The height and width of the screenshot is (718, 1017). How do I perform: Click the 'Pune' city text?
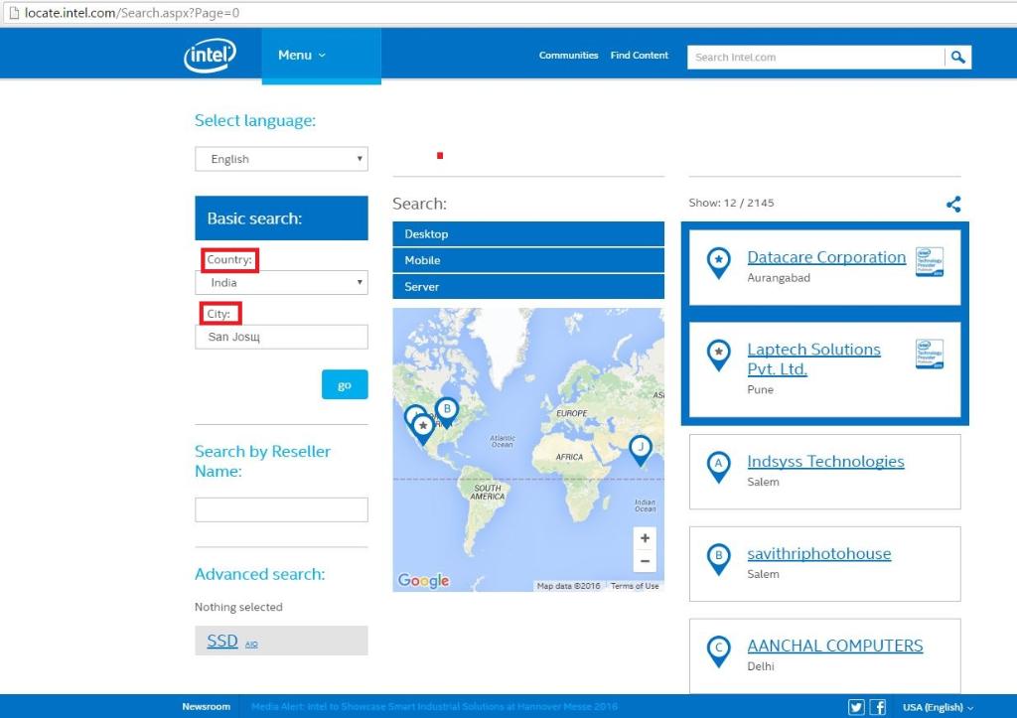click(760, 390)
